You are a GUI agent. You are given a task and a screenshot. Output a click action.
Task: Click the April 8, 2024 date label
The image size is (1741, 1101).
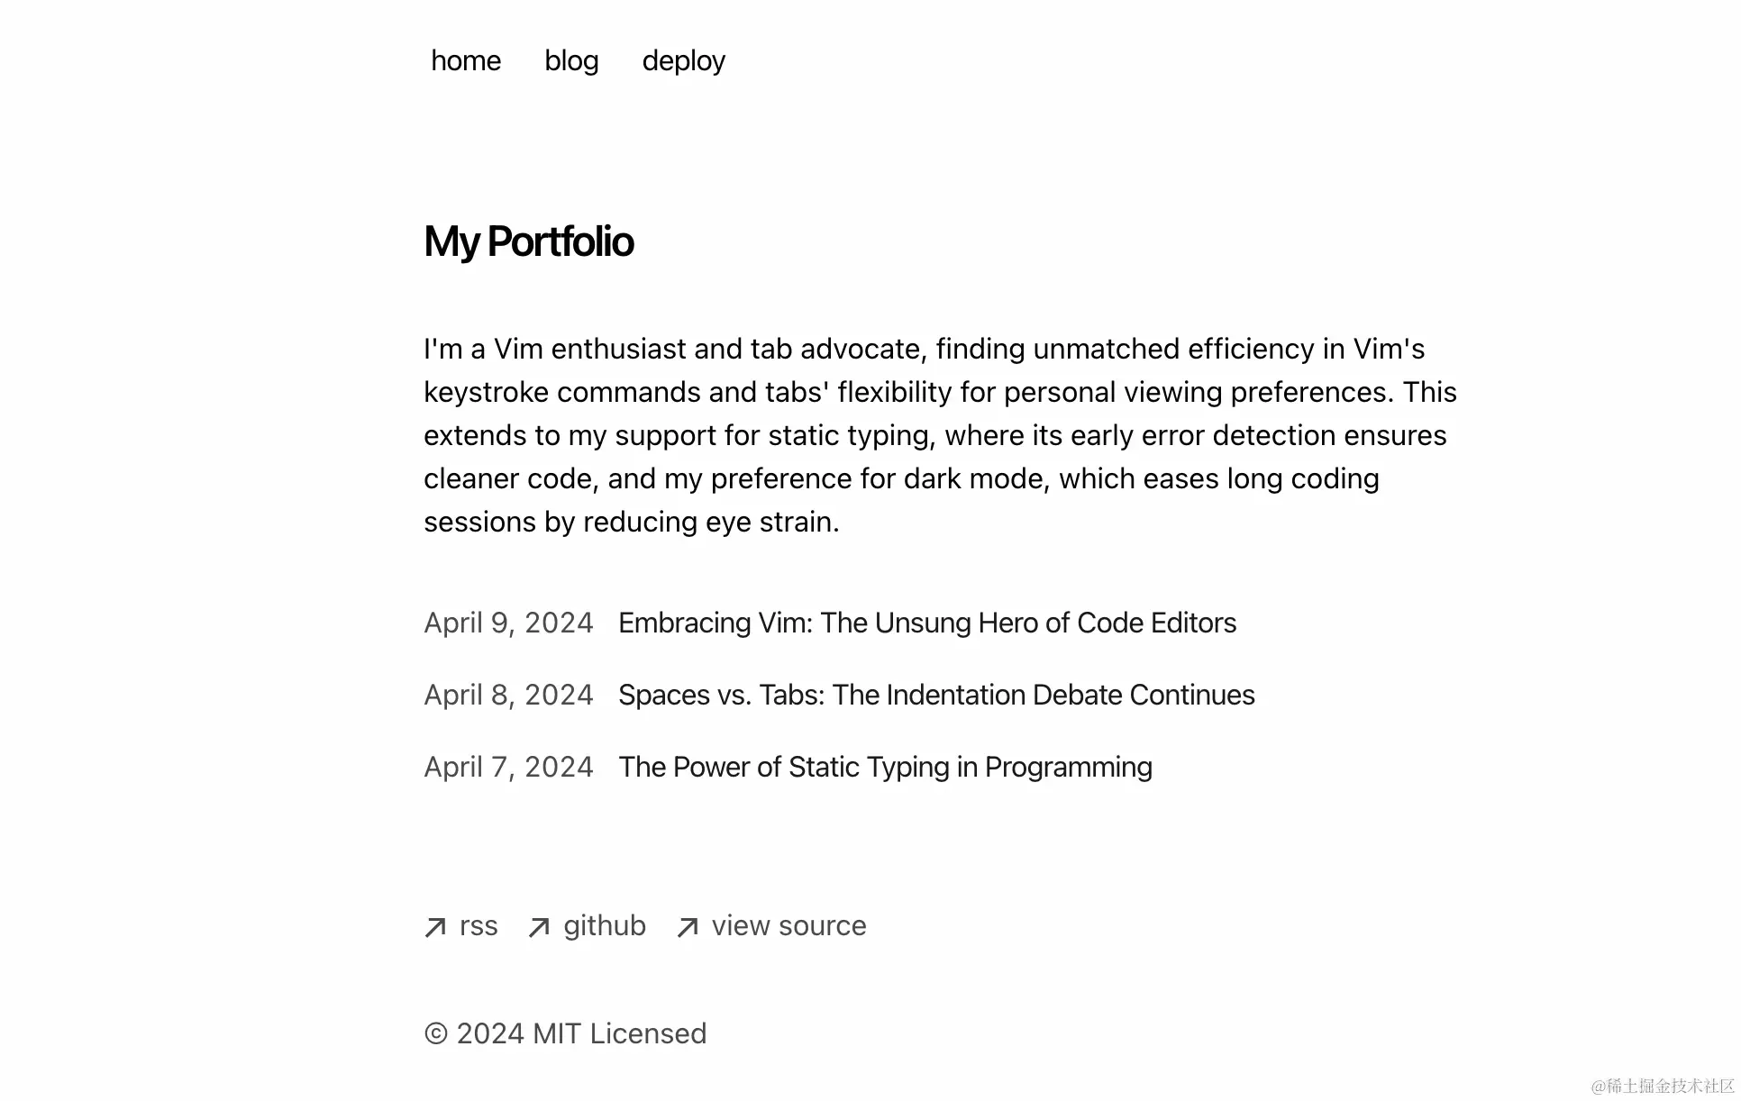[x=508, y=695]
